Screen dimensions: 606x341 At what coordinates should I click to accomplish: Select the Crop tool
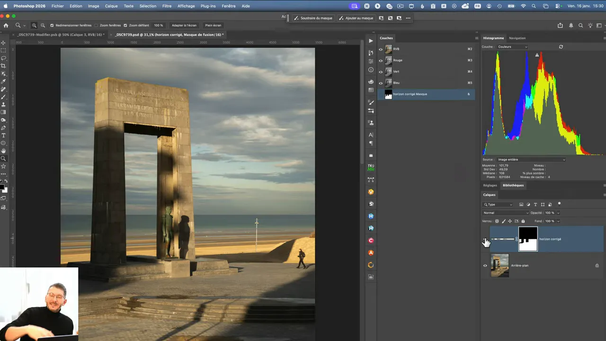point(3,66)
